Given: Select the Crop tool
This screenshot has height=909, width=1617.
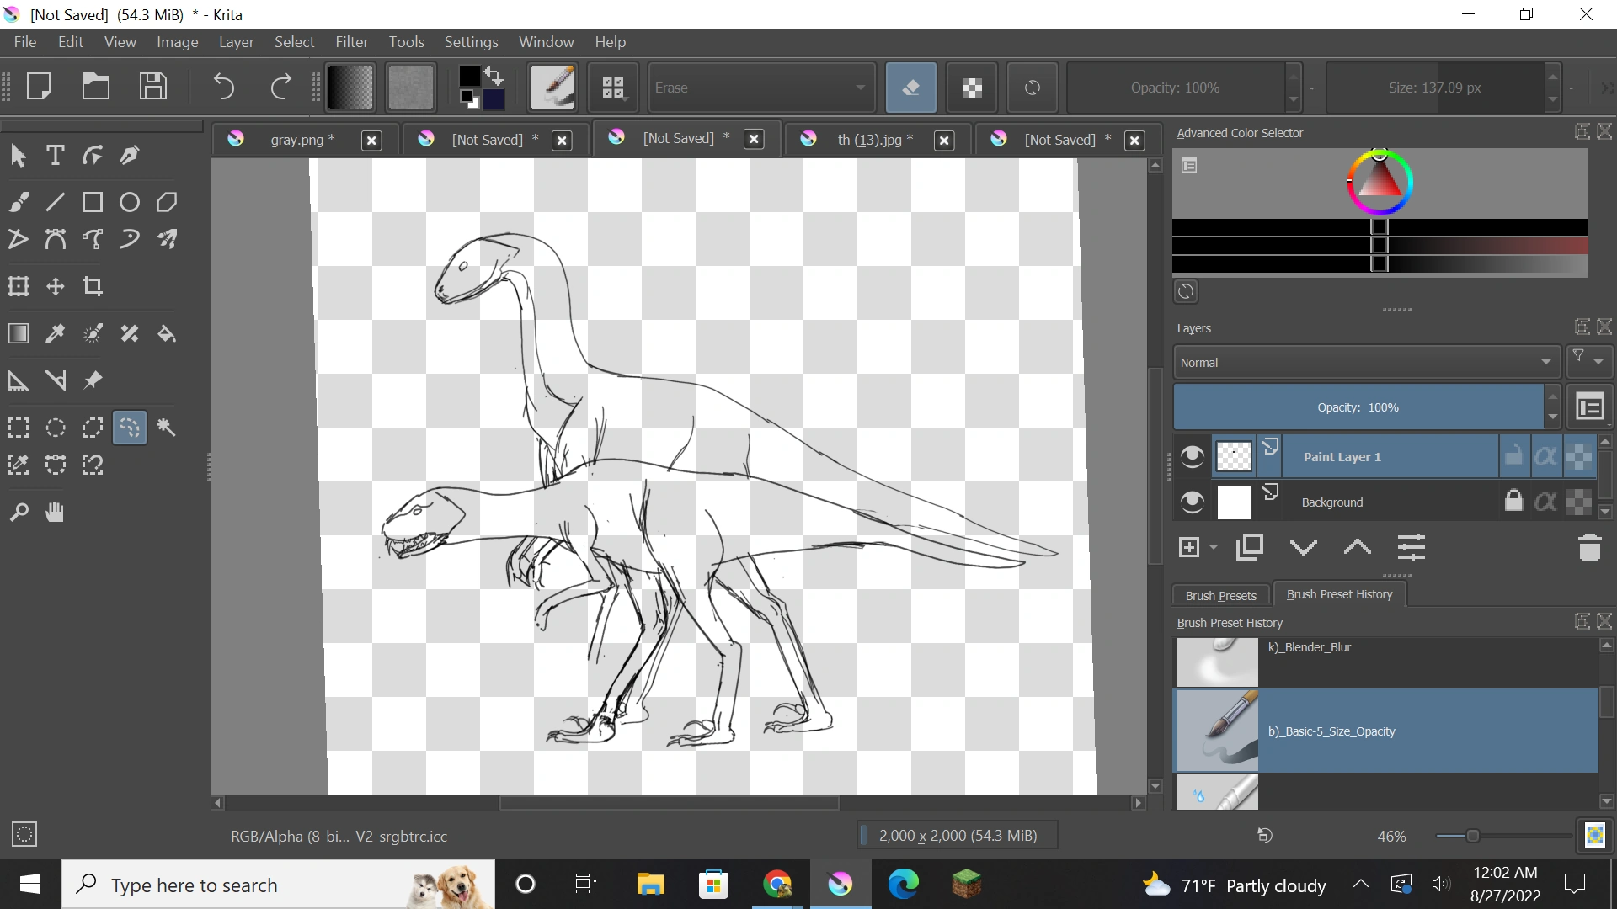Looking at the screenshot, I should [93, 286].
